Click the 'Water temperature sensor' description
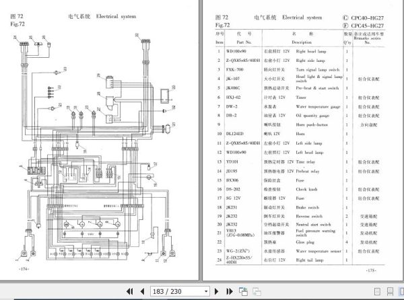Screen dimensions: 404x300 tap(318, 251)
